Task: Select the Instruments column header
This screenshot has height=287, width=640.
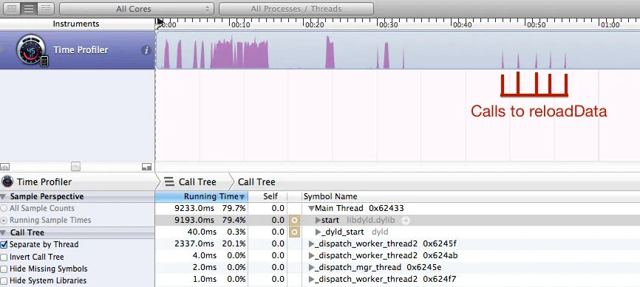Action: tap(76, 24)
